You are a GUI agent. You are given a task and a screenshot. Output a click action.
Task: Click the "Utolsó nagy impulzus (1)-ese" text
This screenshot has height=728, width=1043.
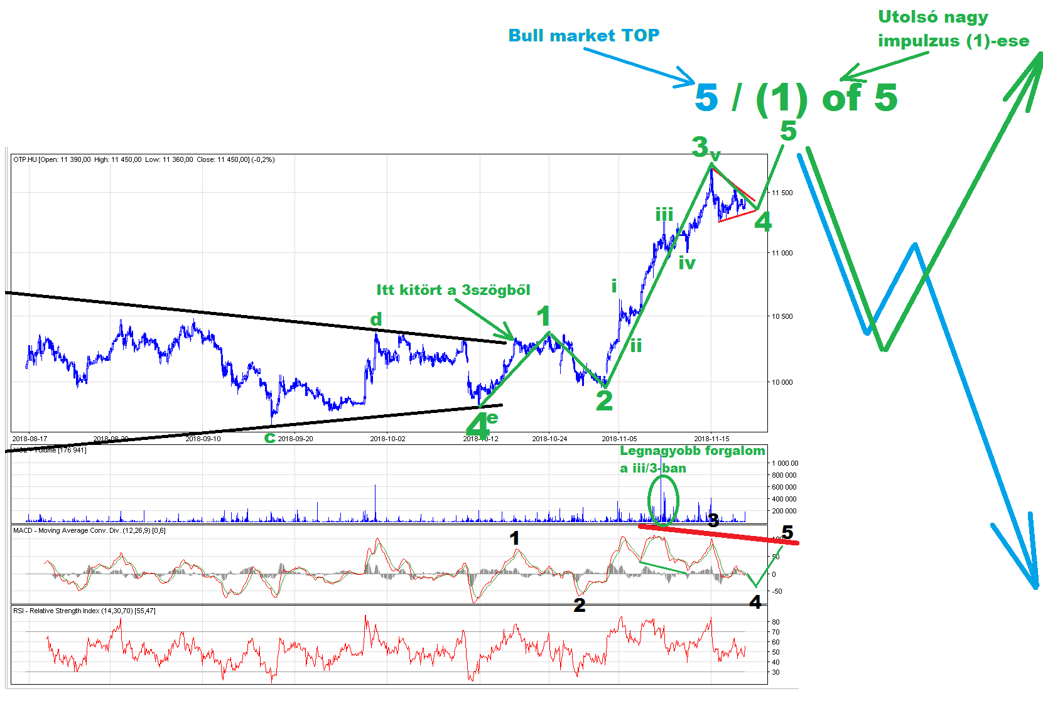click(953, 29)
